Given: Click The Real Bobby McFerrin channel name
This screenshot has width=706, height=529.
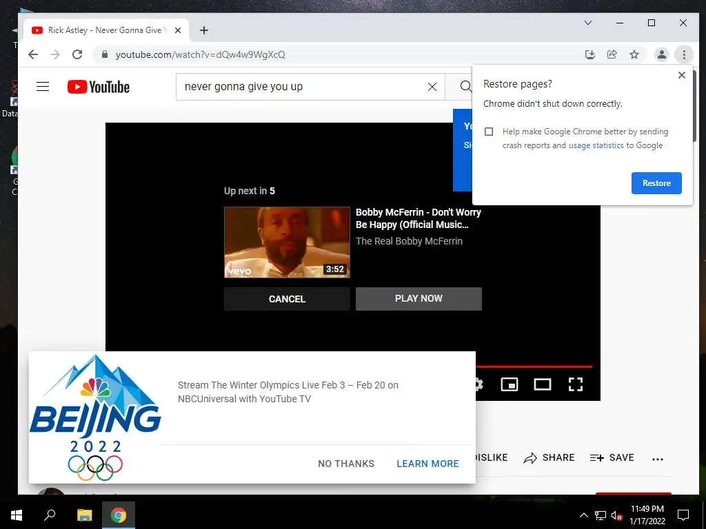Looking at the screenshot, I should point(410,241).
